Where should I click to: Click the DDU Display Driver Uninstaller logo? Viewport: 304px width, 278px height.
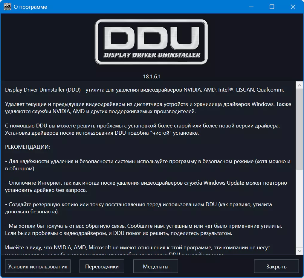[x=151, y=42]
